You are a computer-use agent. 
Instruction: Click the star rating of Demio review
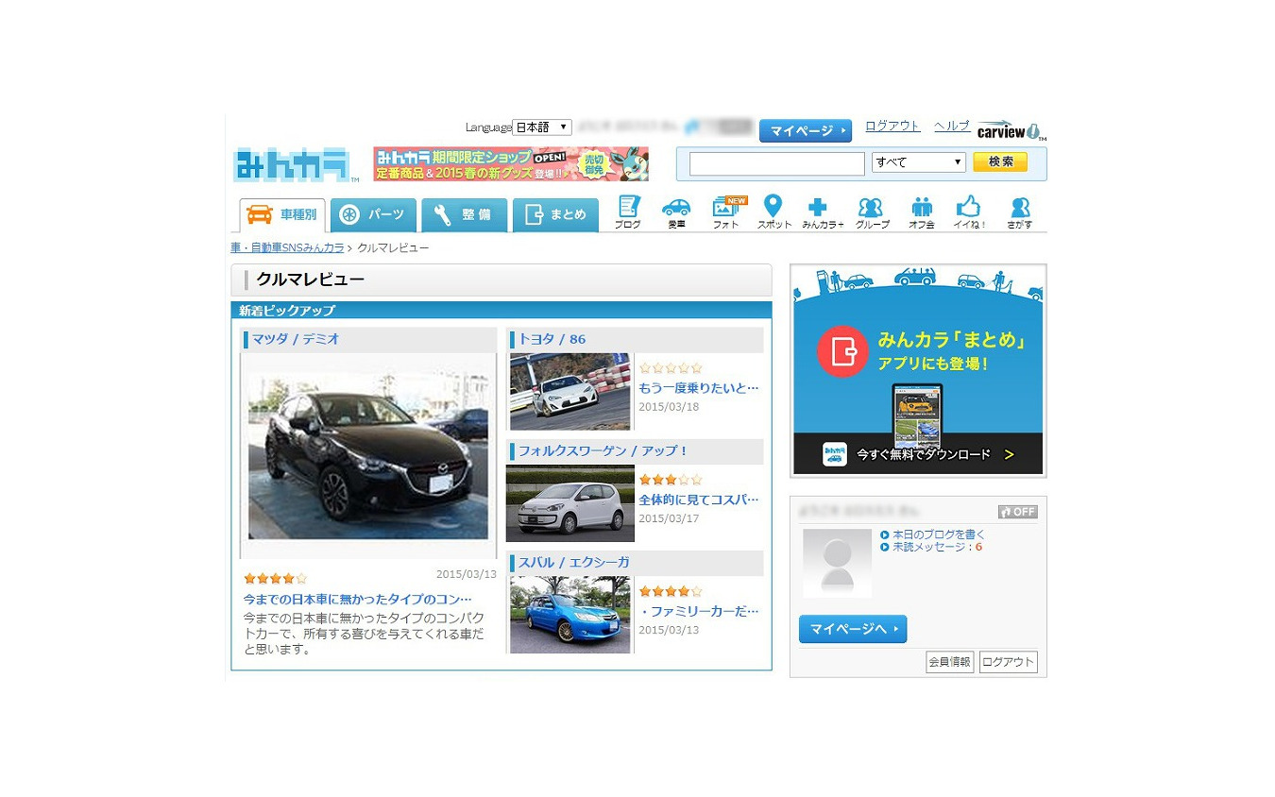[x=275, y=579]
